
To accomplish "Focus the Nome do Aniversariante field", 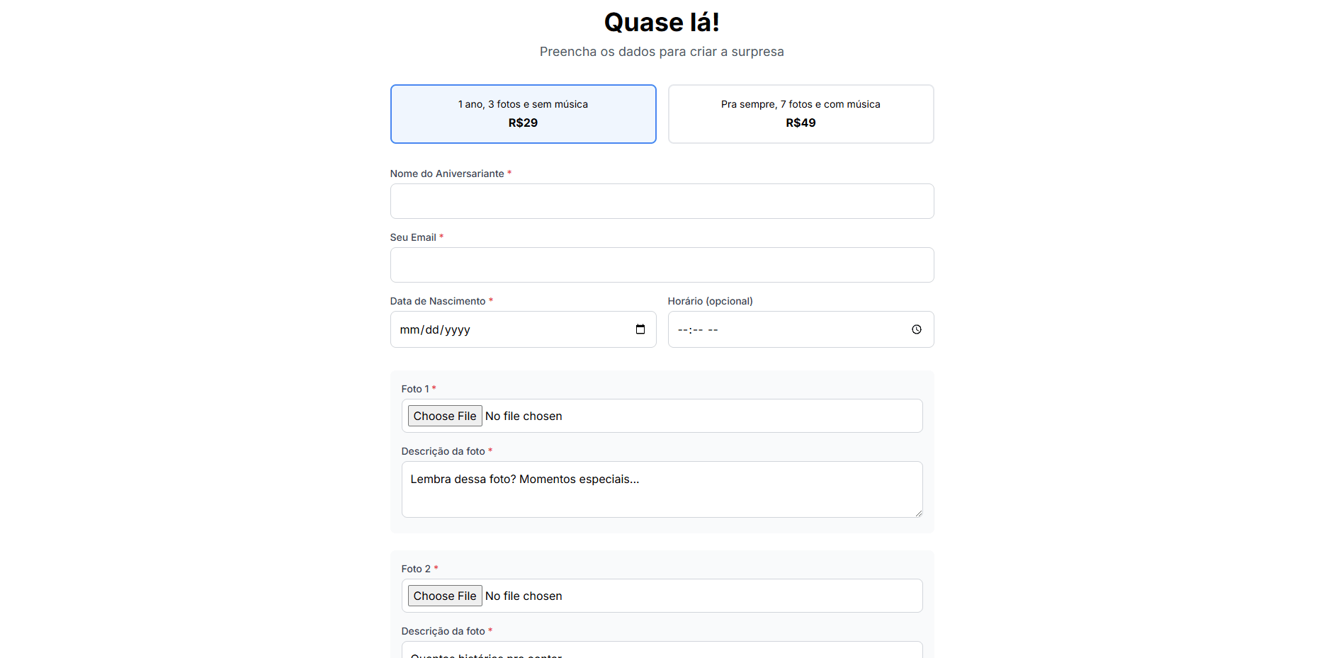I will point(662,201).
